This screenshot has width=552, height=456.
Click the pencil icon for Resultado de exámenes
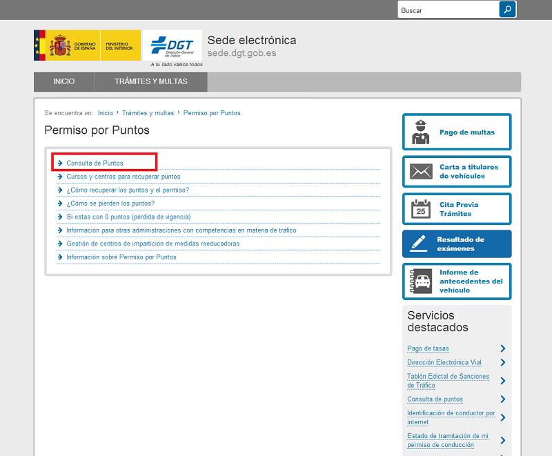coord(420,244)
